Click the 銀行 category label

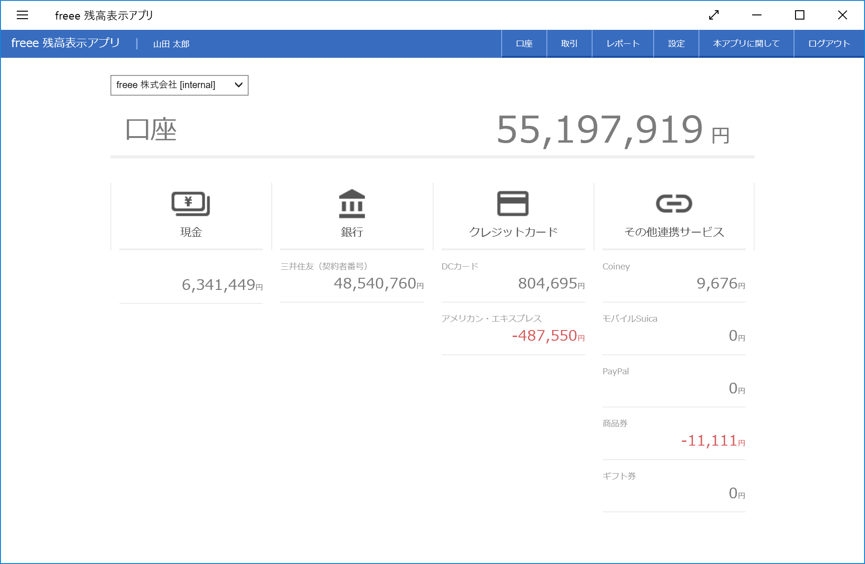pyautogui.click(x=352, y=232)
